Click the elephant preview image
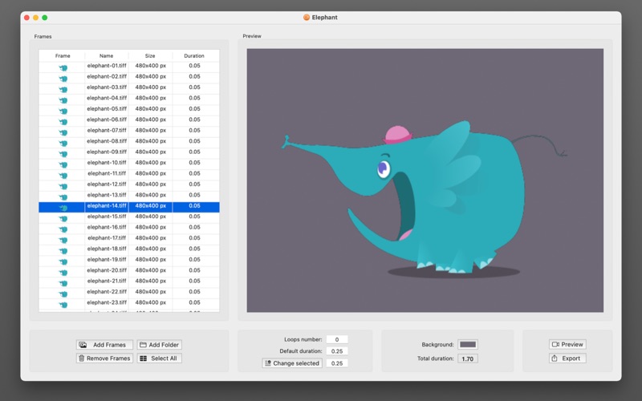This screenshot has height=401, width=642. pos(425,180)
